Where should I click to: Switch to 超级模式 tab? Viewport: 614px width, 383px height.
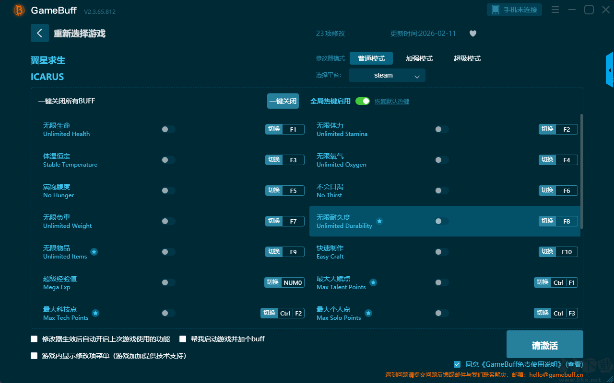tap(467, 58)
